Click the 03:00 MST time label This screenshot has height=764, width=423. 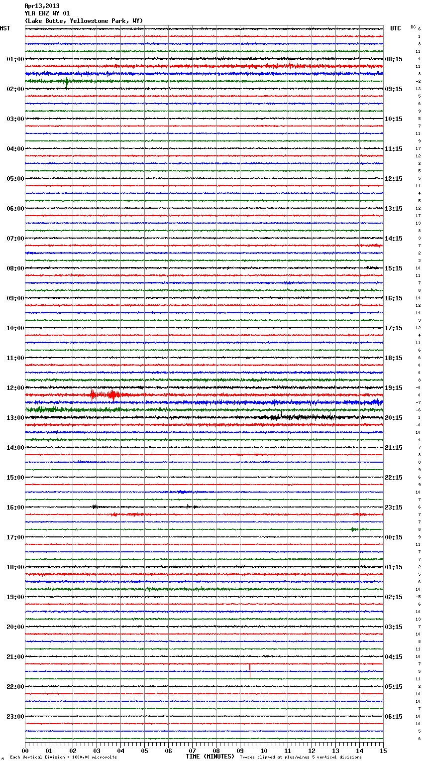(15, 119)
